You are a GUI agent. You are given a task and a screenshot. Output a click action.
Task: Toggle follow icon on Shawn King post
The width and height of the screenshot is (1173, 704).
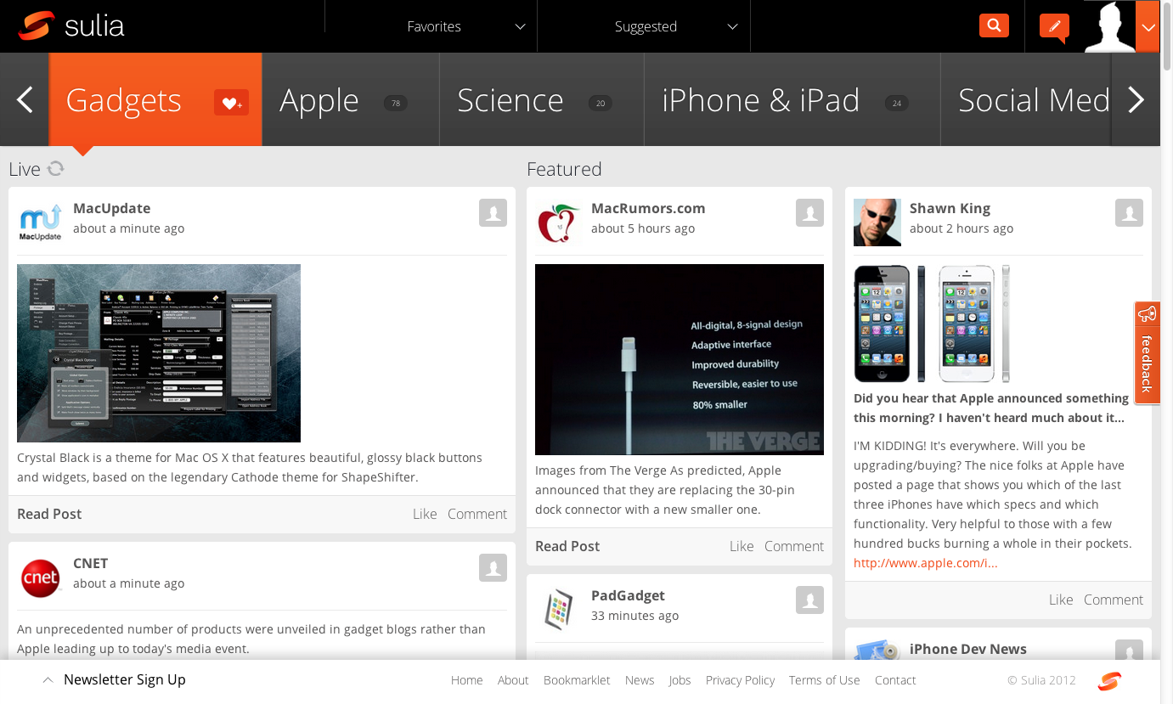pos(1129,213)
